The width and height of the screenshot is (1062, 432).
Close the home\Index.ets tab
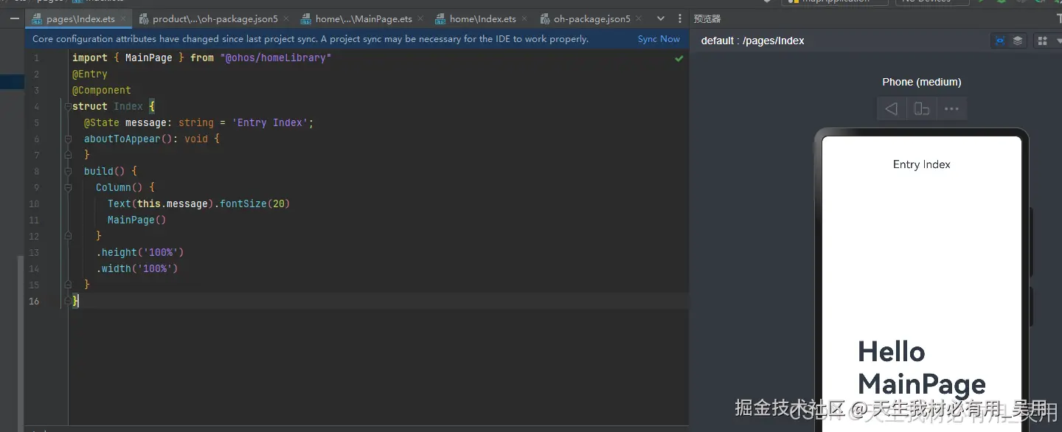(x=524, y=19)
